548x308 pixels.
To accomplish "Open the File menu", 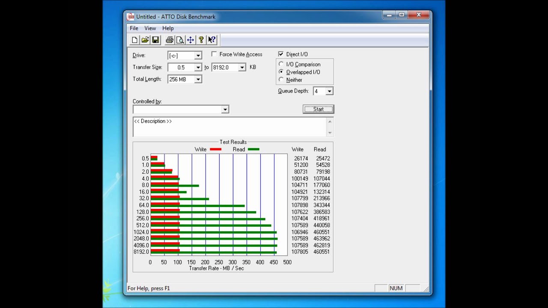I will coord(134,28).
